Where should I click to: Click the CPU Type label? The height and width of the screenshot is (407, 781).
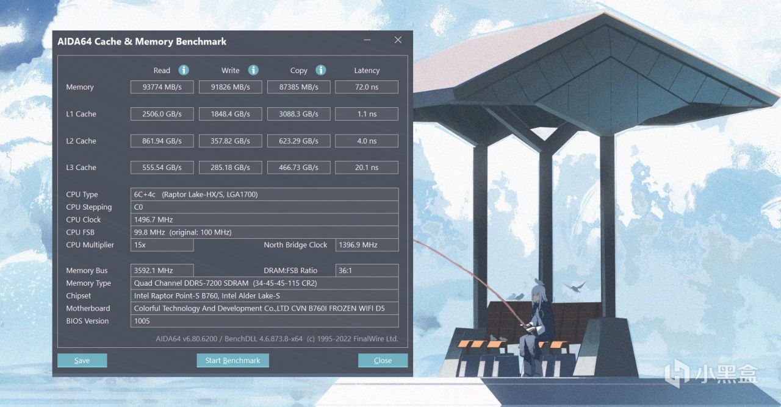tap(82, 194)
